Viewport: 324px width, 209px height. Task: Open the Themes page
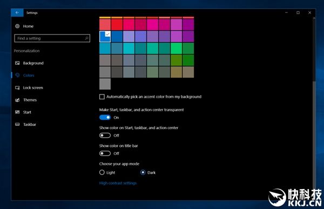[30, 100]
